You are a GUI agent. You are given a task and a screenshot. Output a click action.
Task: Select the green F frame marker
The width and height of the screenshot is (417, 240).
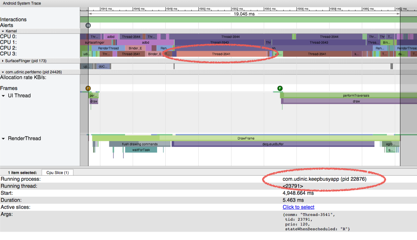tap(280, 88)
